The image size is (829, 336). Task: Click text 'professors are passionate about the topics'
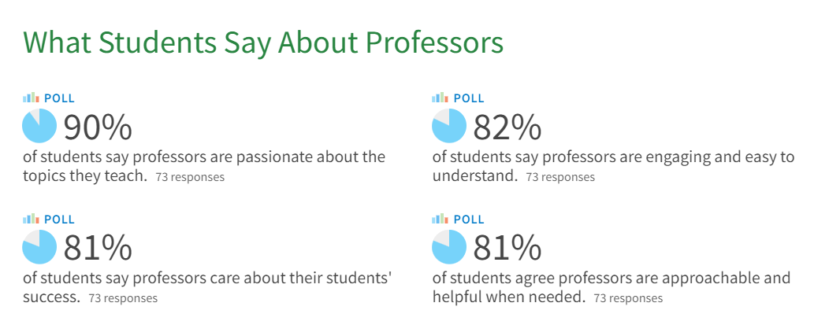205,167
